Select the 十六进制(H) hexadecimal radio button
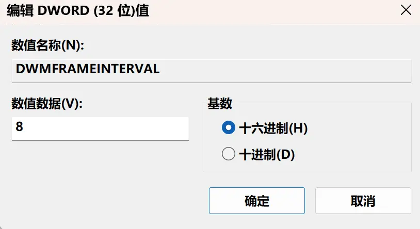Viewport: 420px width, 229px height. coord(229,128)
